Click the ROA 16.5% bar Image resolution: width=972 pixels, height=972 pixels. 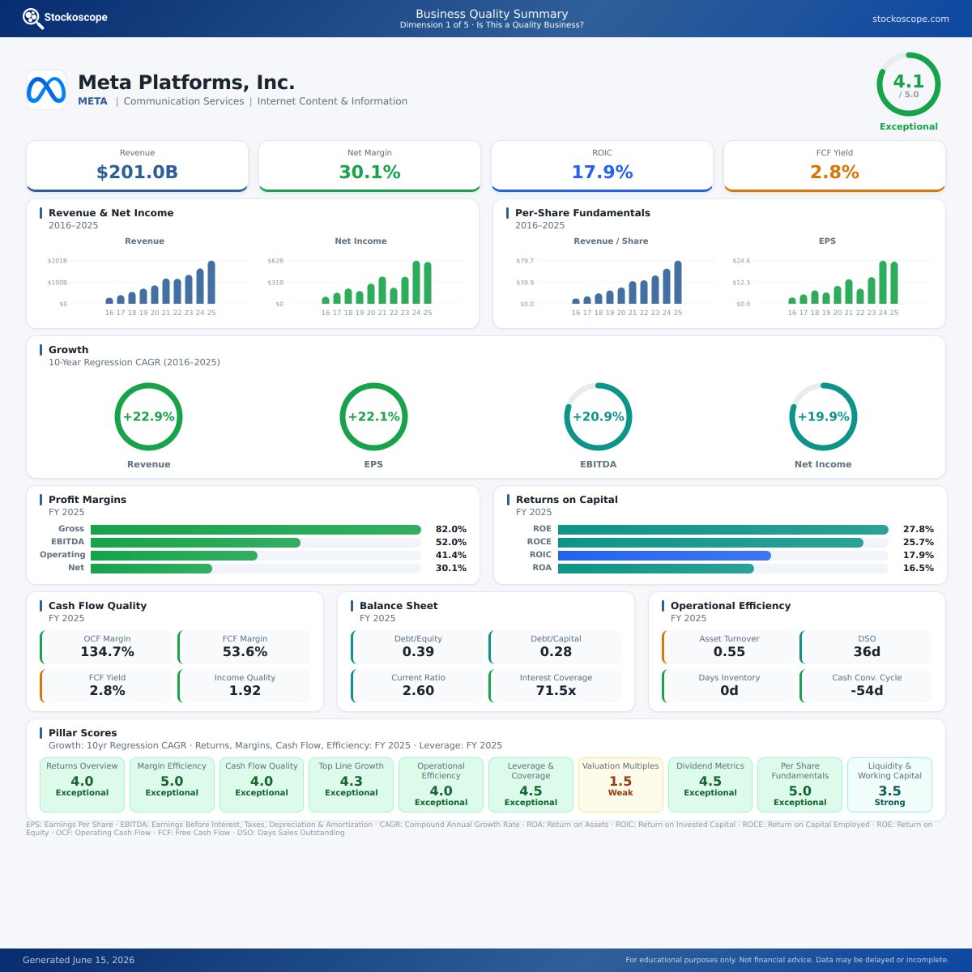[x=656, y=569]
